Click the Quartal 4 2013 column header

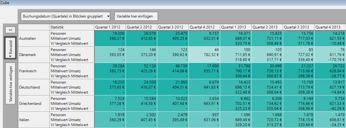[x=330, y=27]
